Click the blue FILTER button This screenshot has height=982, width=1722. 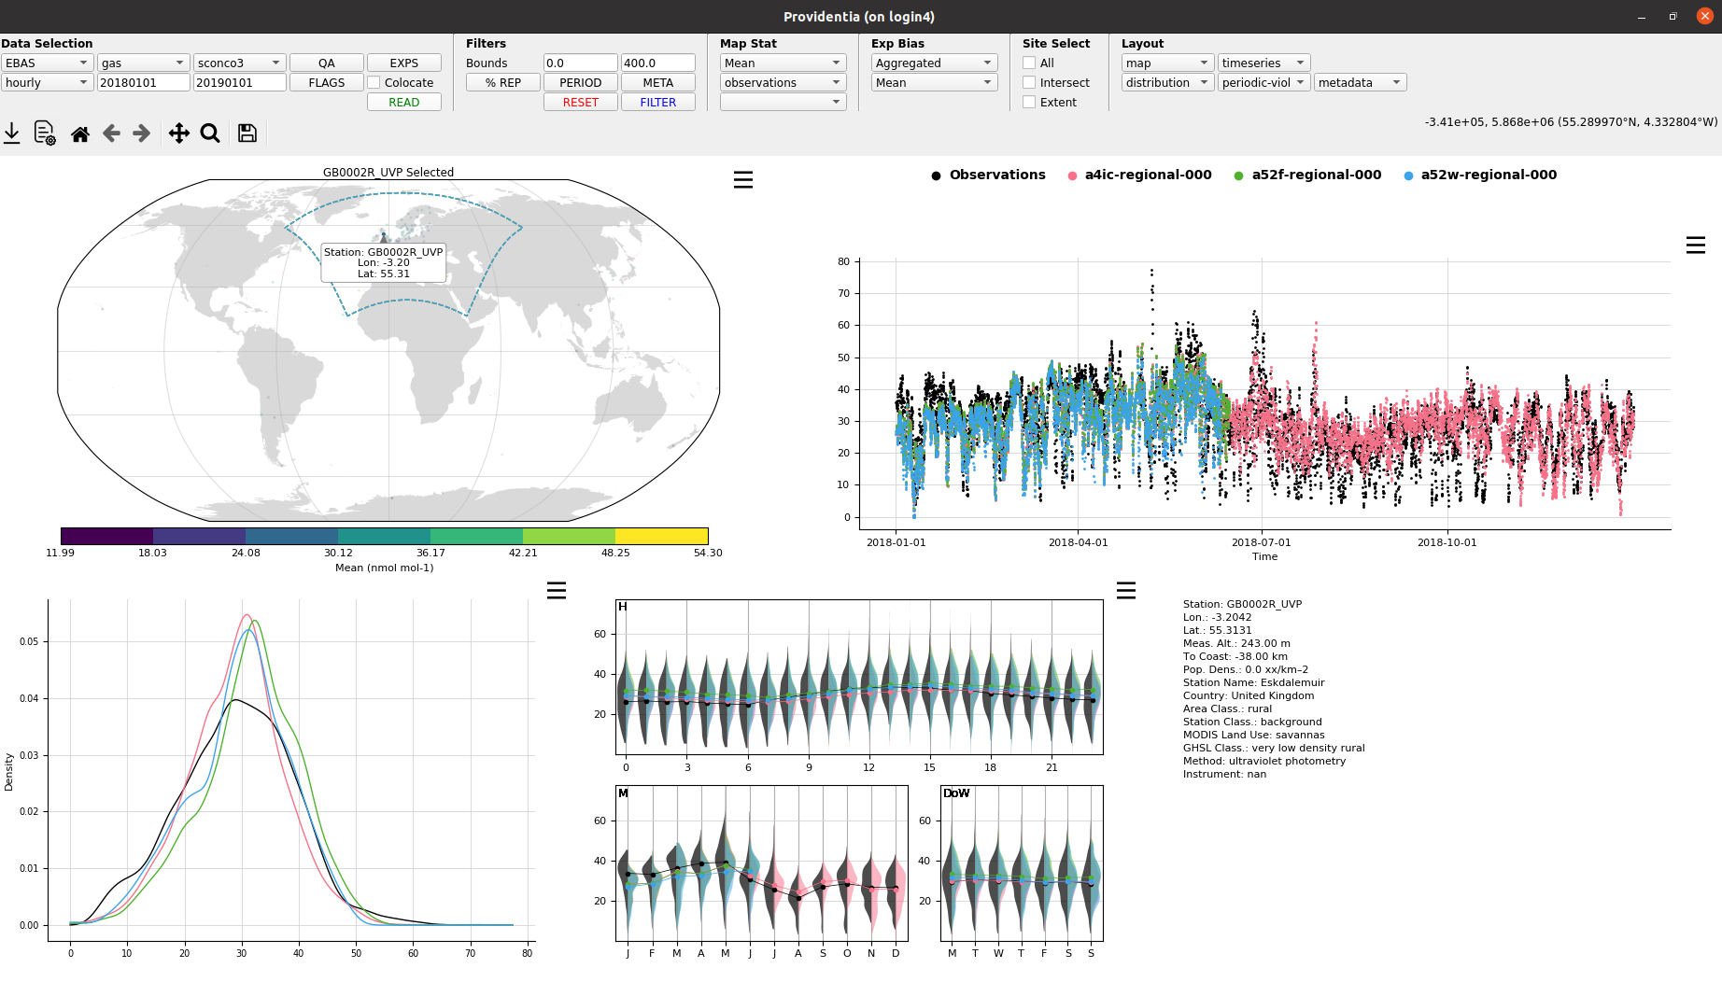658,102
